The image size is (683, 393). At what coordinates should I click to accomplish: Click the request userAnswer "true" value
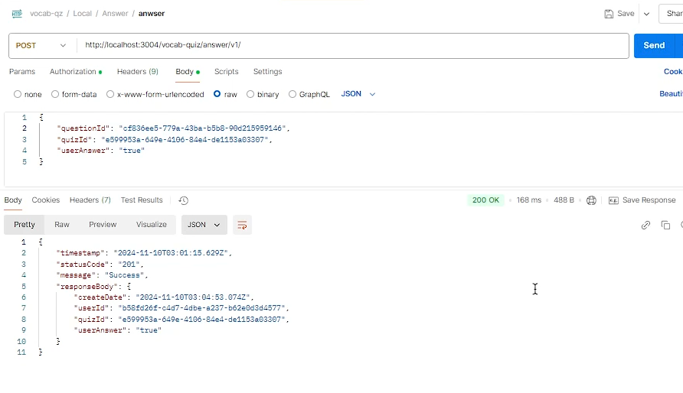click(132, 151)
